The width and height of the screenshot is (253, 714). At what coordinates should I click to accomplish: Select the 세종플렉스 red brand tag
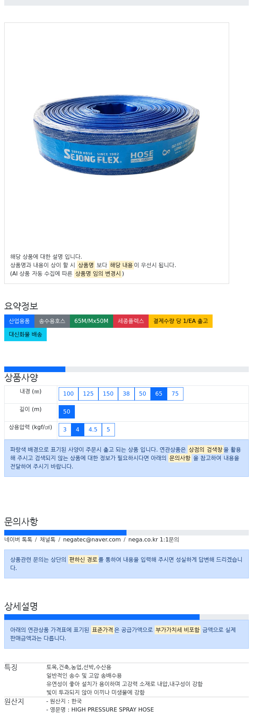[131, 321]
